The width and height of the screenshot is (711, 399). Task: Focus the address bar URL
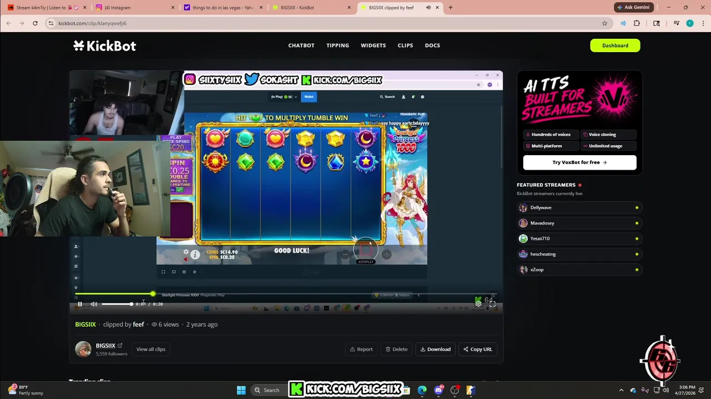click(x=93, y=23)
